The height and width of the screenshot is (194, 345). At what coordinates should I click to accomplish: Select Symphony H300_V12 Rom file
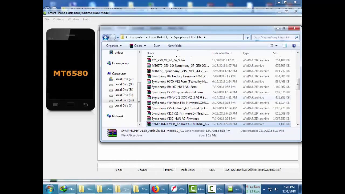218,82
